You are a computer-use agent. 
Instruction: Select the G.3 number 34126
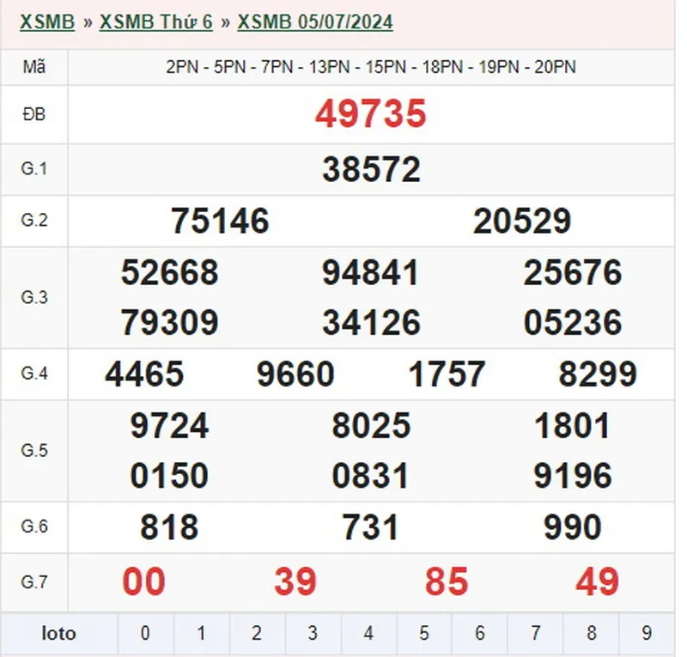point(371,323)
